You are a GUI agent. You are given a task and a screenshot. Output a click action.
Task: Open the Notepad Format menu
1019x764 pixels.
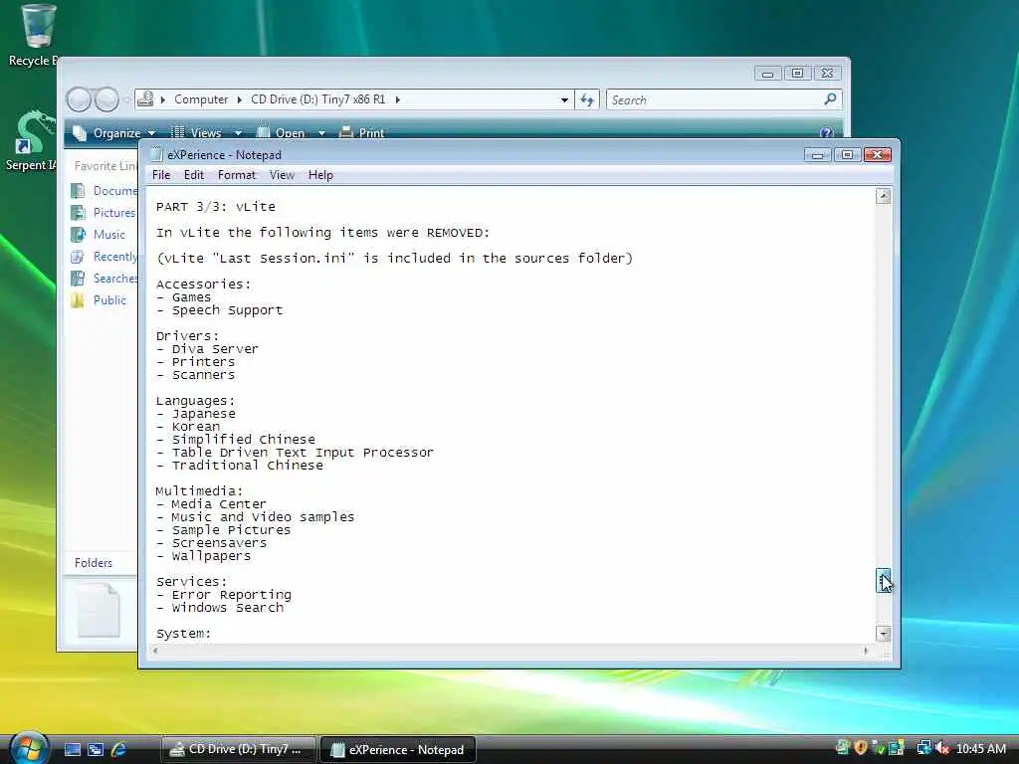(x=237, y=175)
